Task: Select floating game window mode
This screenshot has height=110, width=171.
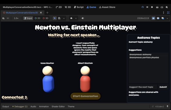Action: coord(163,18)
